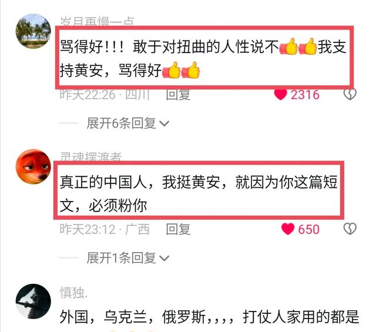Tap the like count 650
Screen dimensions: 376x332
point(308,229)
